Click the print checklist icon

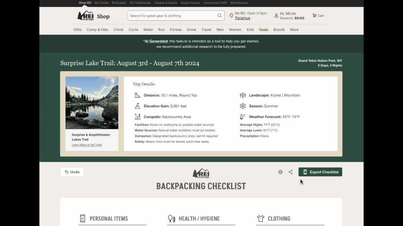pos(280,172)
